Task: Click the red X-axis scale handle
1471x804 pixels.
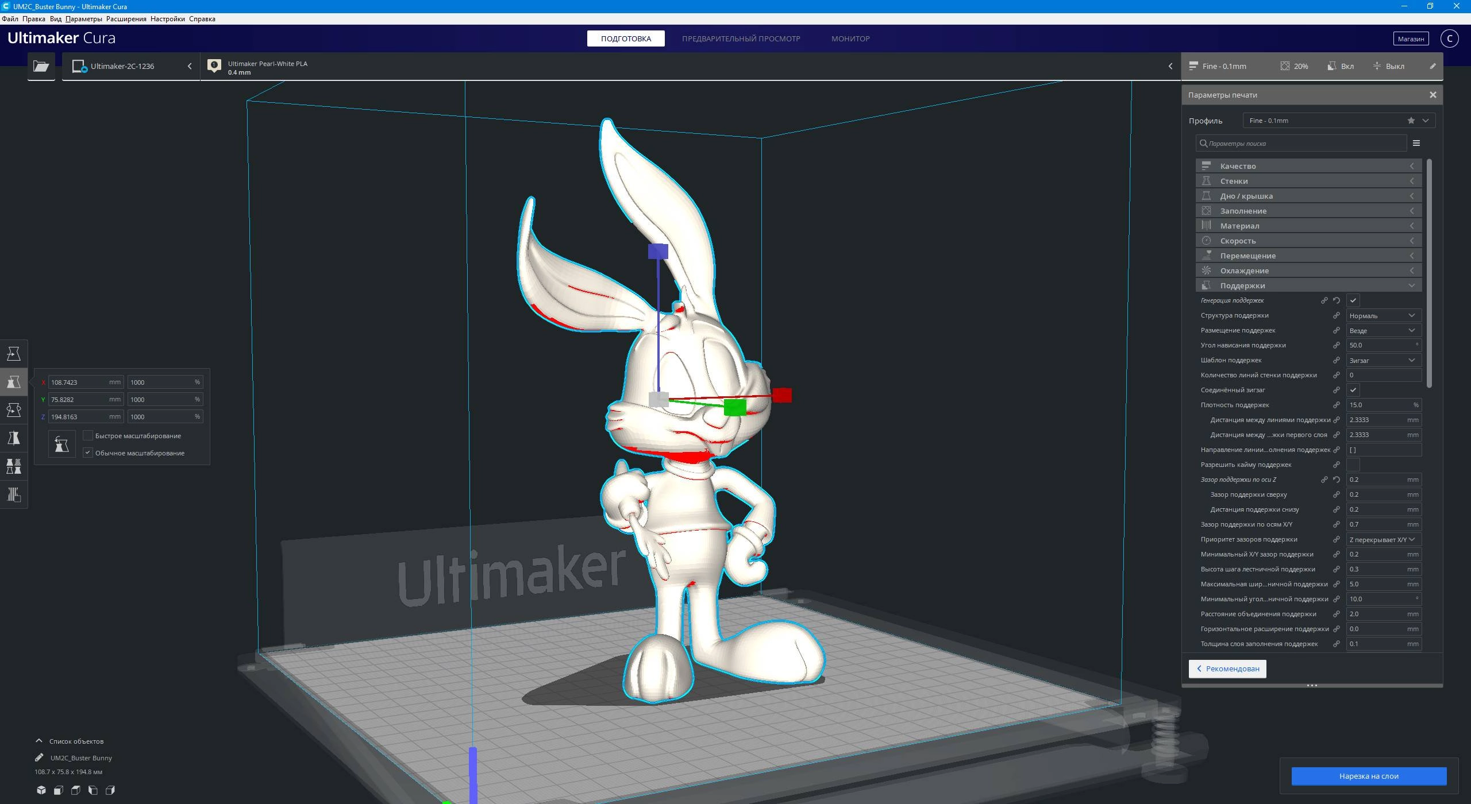Action: (782, 395)
